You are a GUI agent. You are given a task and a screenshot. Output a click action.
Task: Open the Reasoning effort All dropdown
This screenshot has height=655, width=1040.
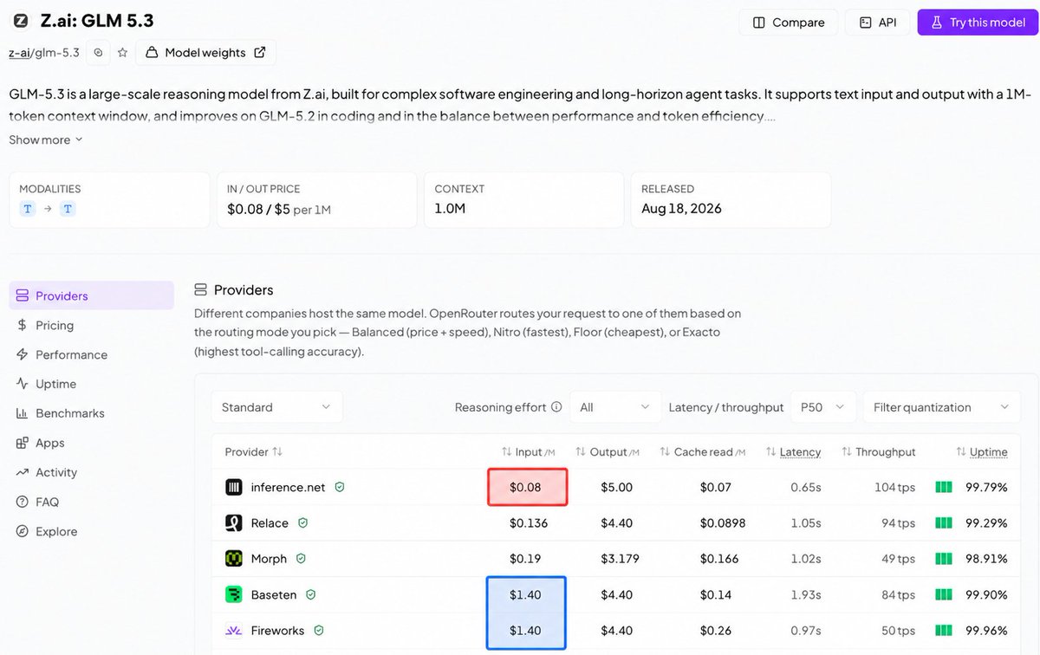pos(615,407)
